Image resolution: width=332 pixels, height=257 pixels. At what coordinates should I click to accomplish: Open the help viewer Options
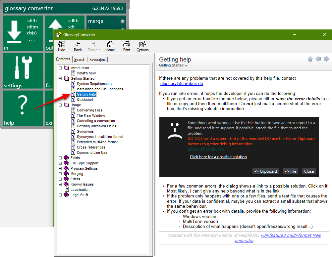142,46
